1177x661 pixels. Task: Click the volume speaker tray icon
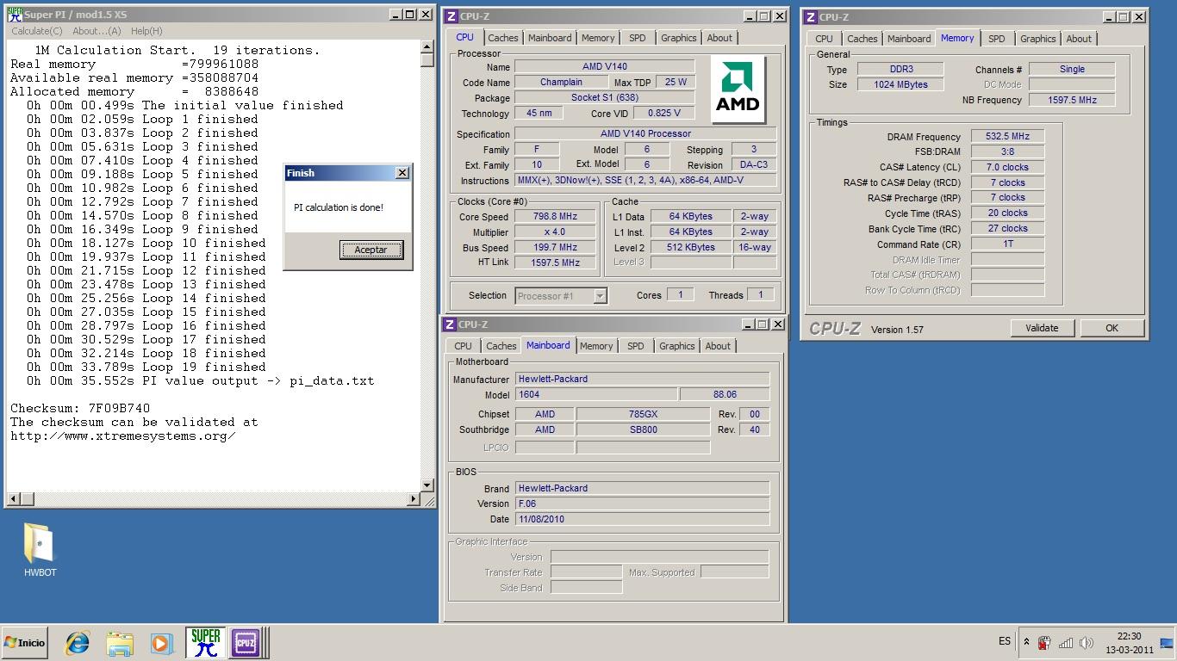(1087, 643)
